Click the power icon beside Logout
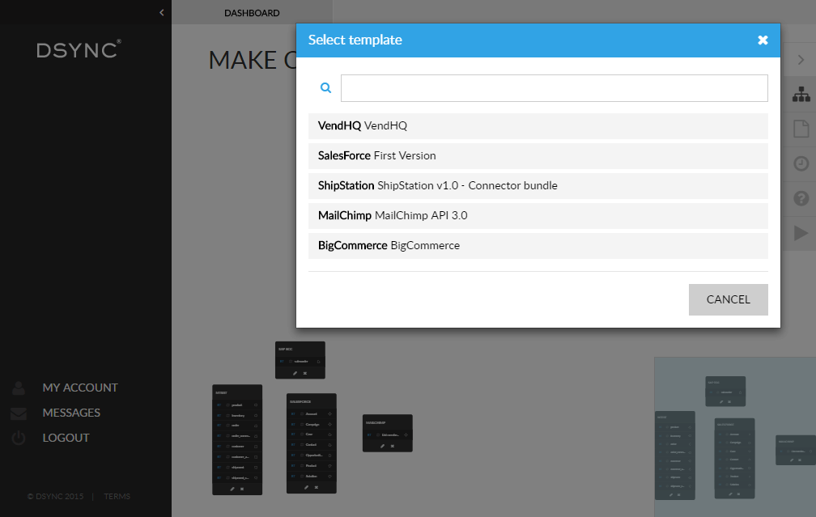Viewport: 816px width, 517px height. pos(19,438)
